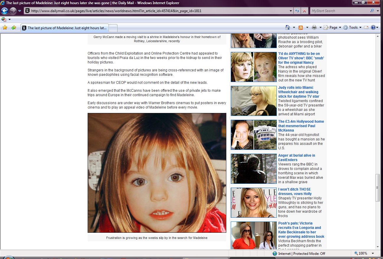The height and width of the screenshot is (259, 383).
Task: Open the search provider dropdown arrow
Action: click(x=378, y=11)
